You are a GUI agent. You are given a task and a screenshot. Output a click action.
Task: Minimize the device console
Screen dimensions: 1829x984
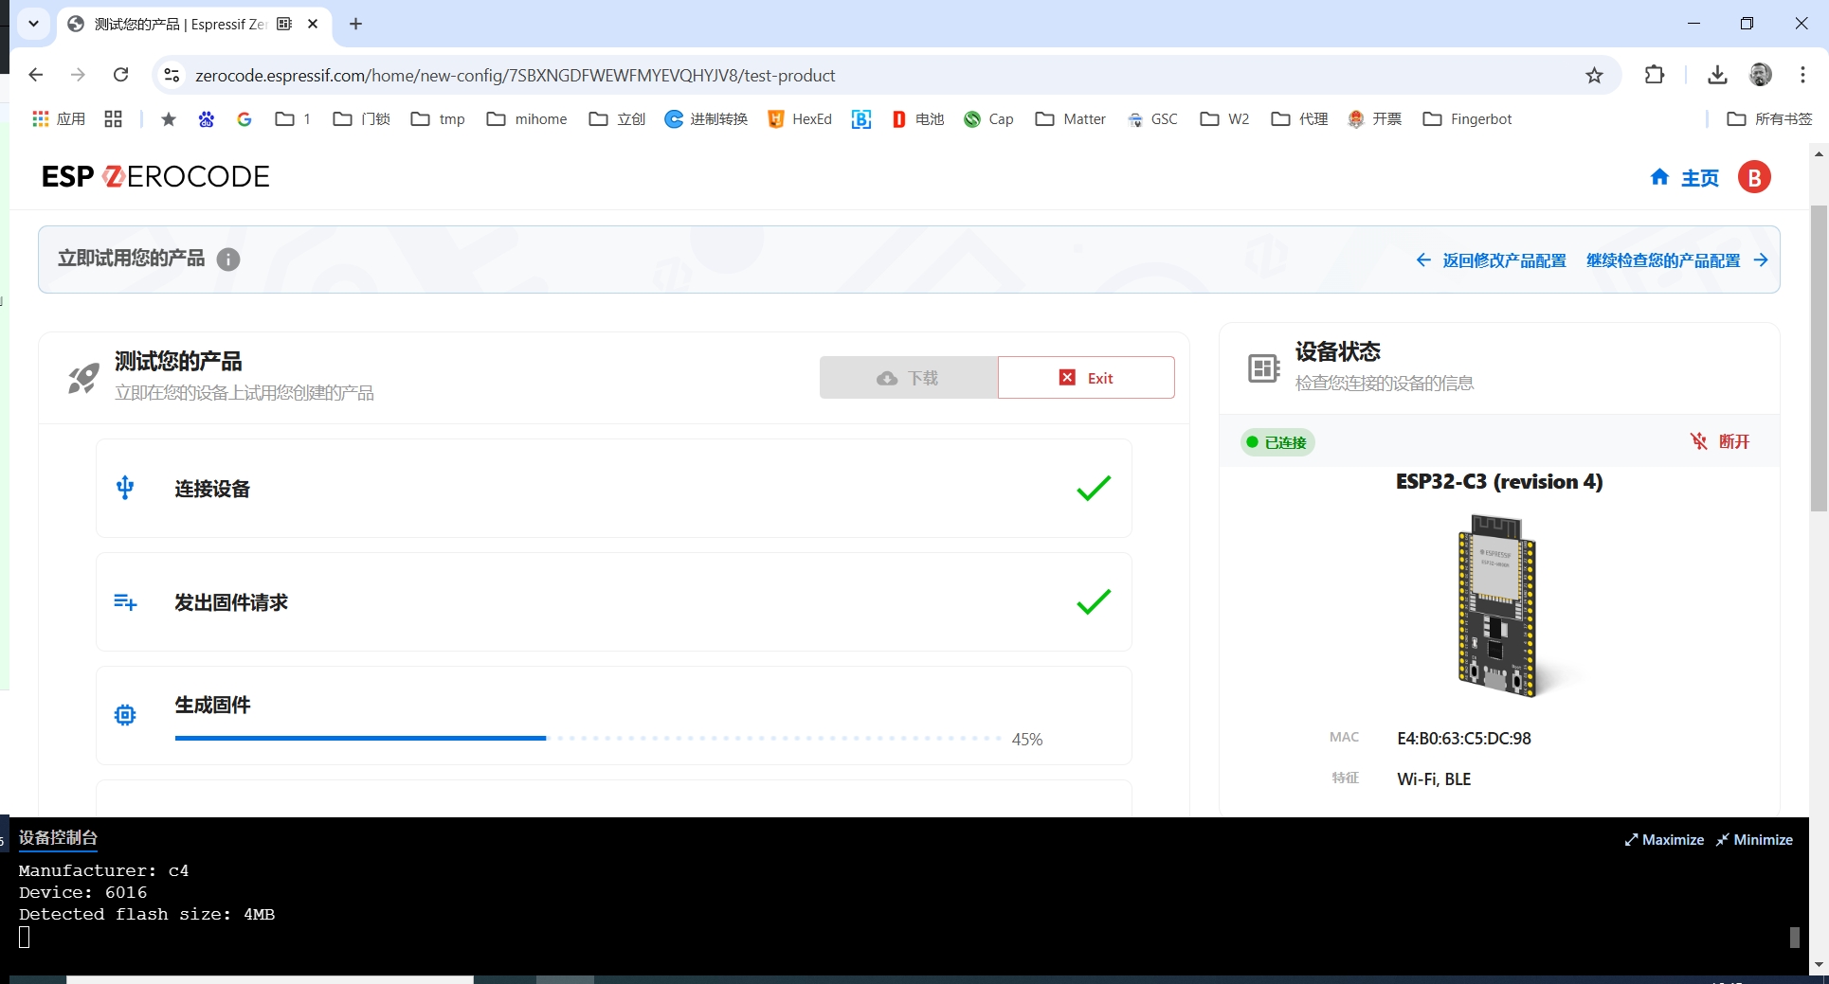pos(1754,840)
